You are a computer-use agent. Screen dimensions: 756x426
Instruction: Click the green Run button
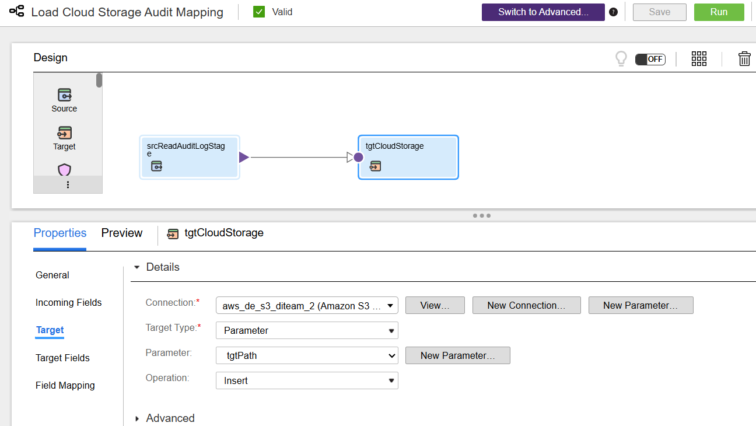point(719,12)
